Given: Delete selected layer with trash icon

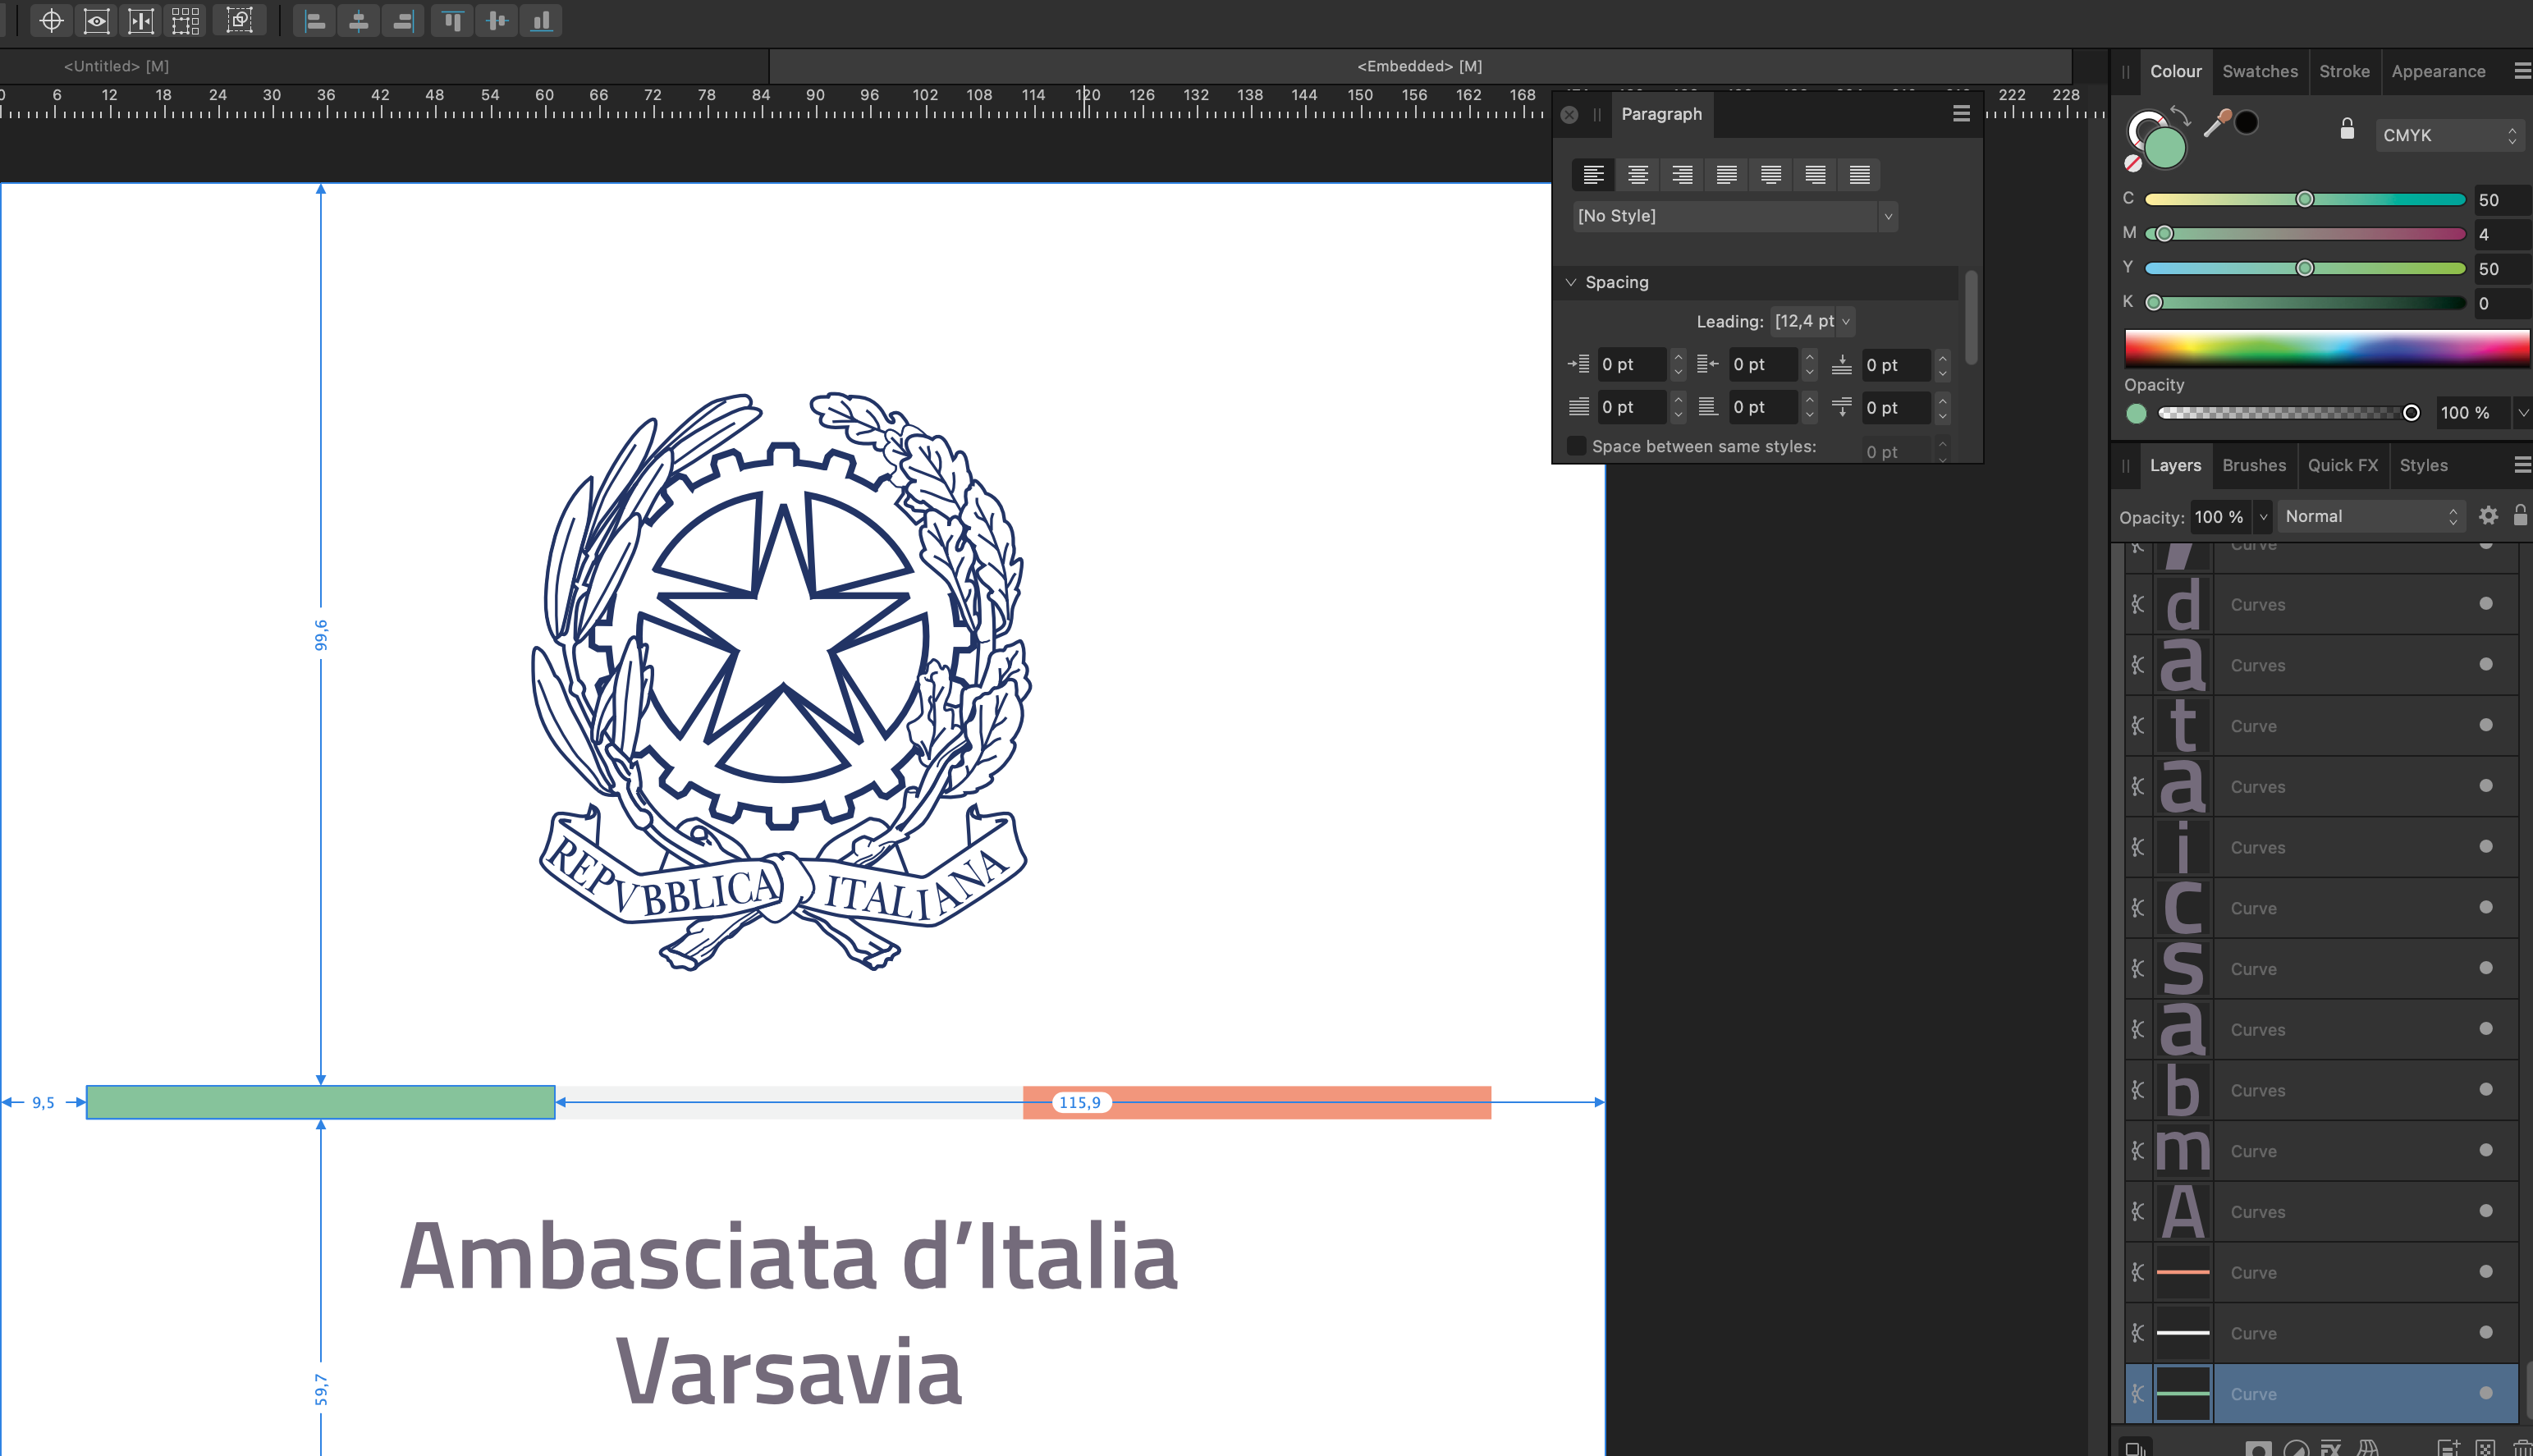Looking at the screenshot, I should pos(2522,1448).
